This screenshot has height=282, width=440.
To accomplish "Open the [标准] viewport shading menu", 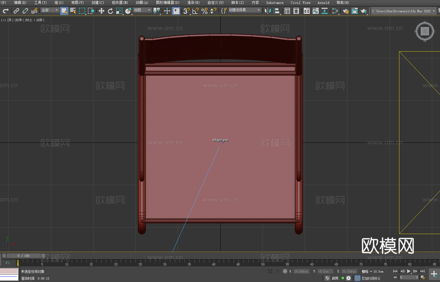I will click(19, 20).
